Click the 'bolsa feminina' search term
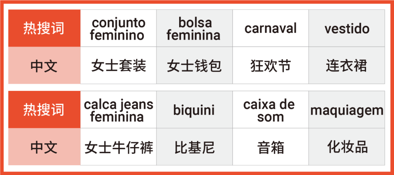This screenshot has width=394, height=175. click(194, 29)
